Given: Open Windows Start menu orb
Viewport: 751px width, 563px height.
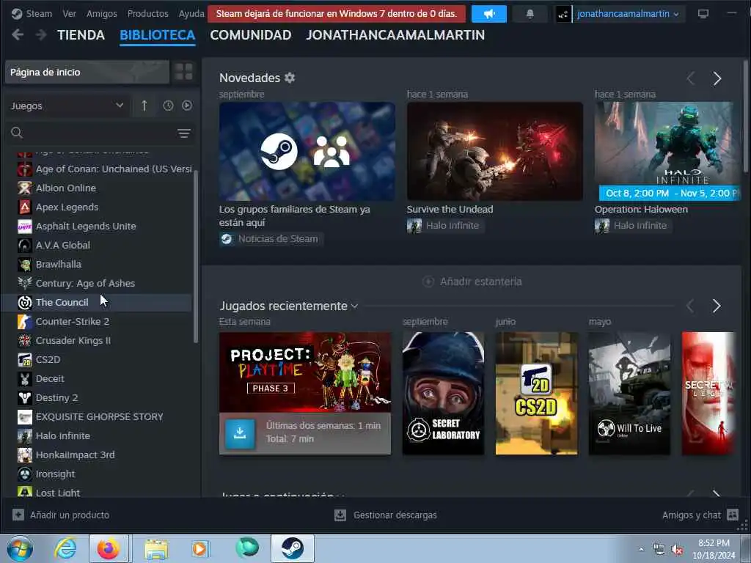Looking at the screenshot, I should coord(20,548).
